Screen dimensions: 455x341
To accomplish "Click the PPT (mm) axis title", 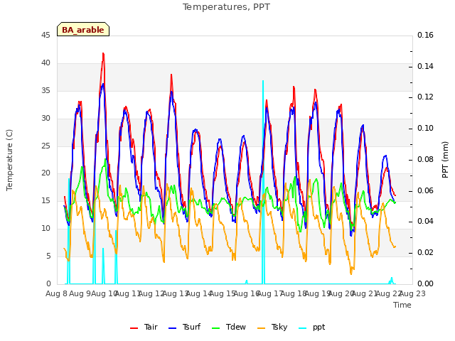I will 445,160.
